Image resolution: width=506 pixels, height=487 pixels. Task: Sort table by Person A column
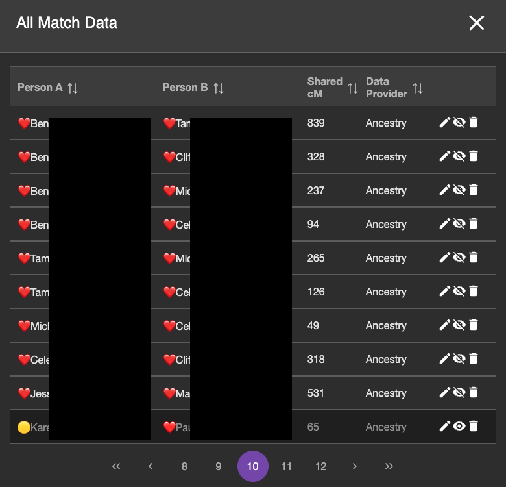tap(73, 88)
